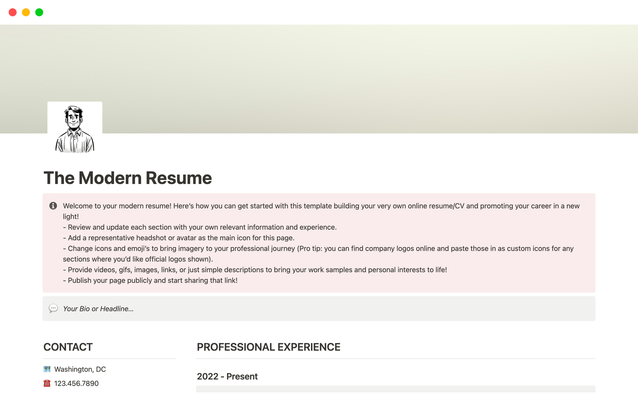Viewport: 638px width, 399px height.
Task: Click the 'Washington, DC' location text
Action: 80,369
